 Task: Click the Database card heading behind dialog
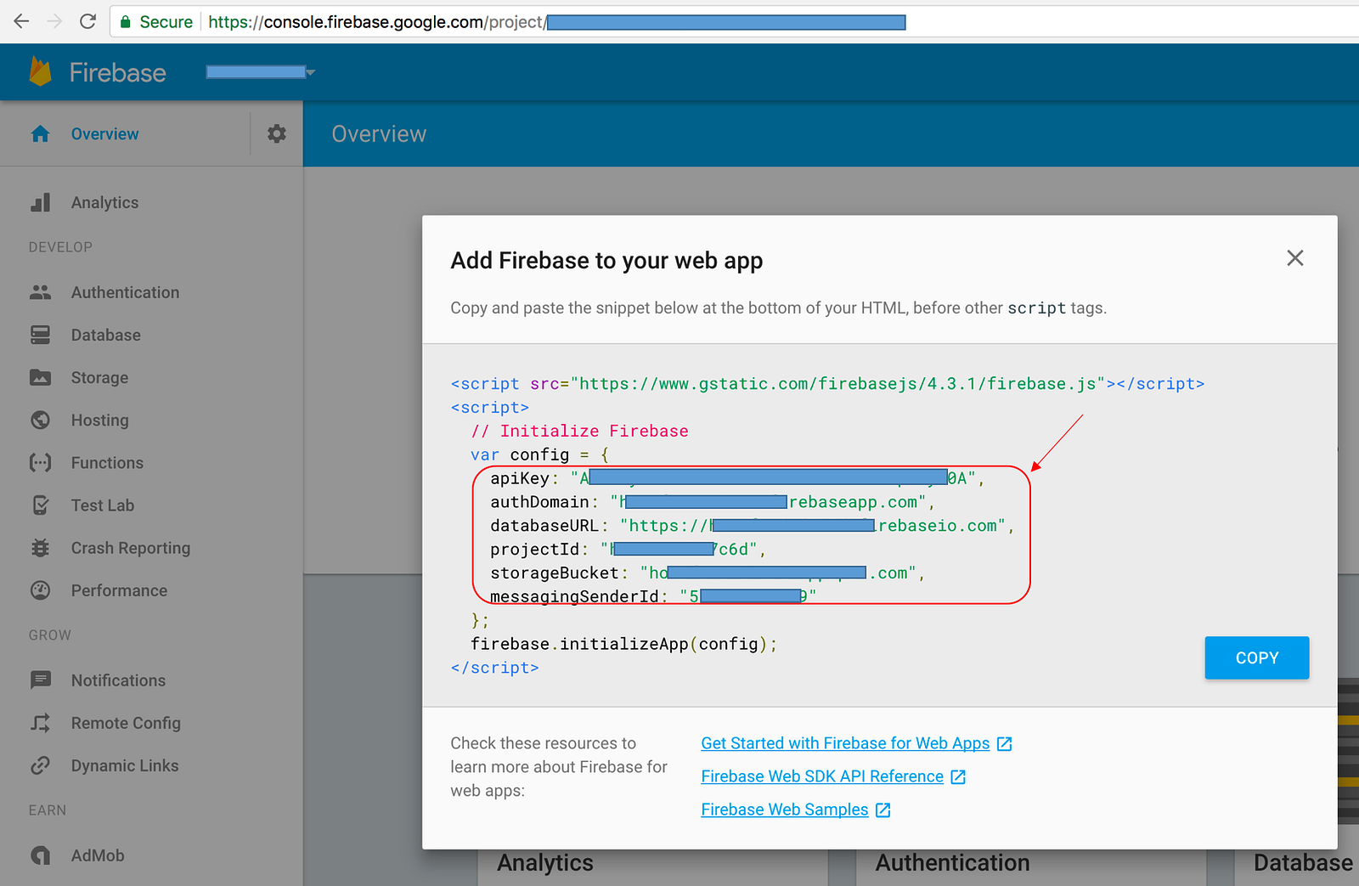1303,863
